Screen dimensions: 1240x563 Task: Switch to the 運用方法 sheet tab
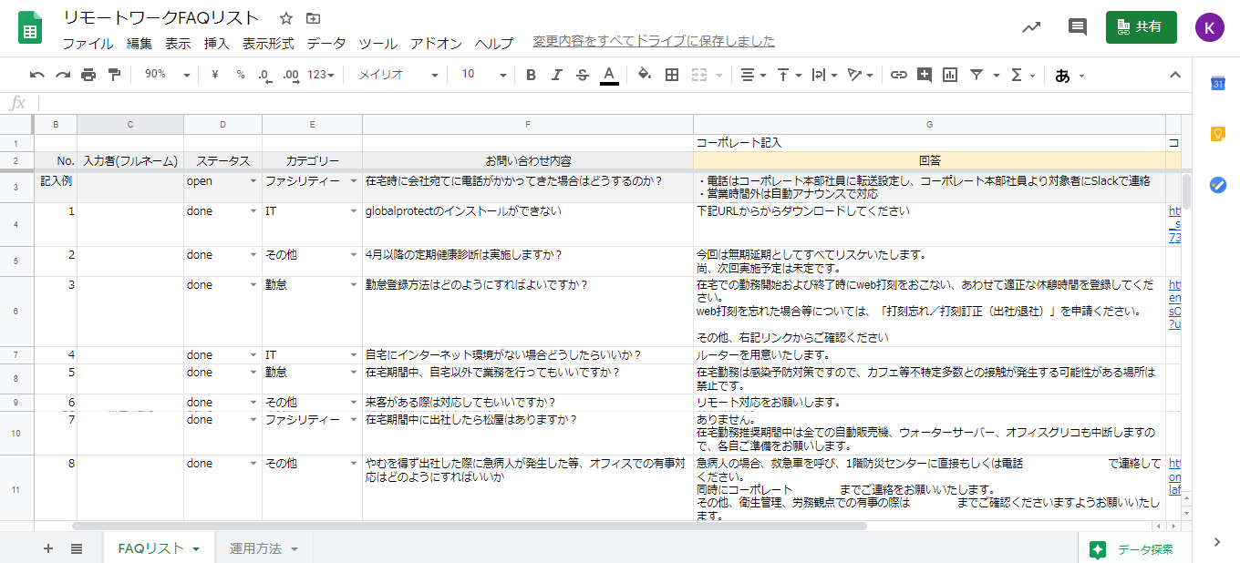pyautogui.click(x=263, y=548)
